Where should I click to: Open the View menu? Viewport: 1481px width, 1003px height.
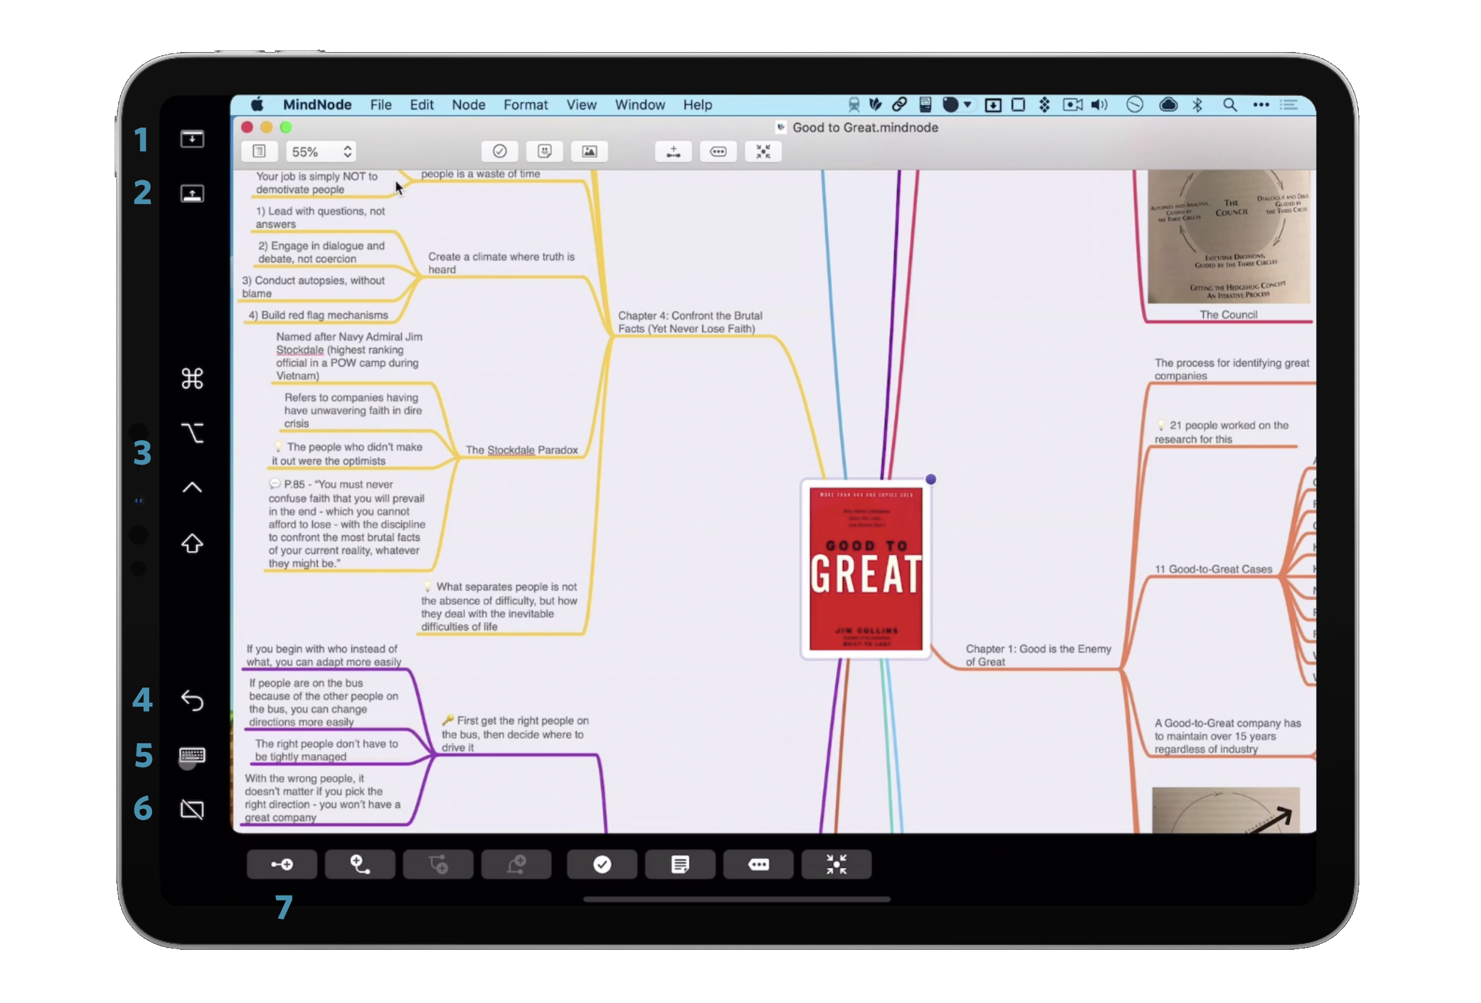coord(581,105)
